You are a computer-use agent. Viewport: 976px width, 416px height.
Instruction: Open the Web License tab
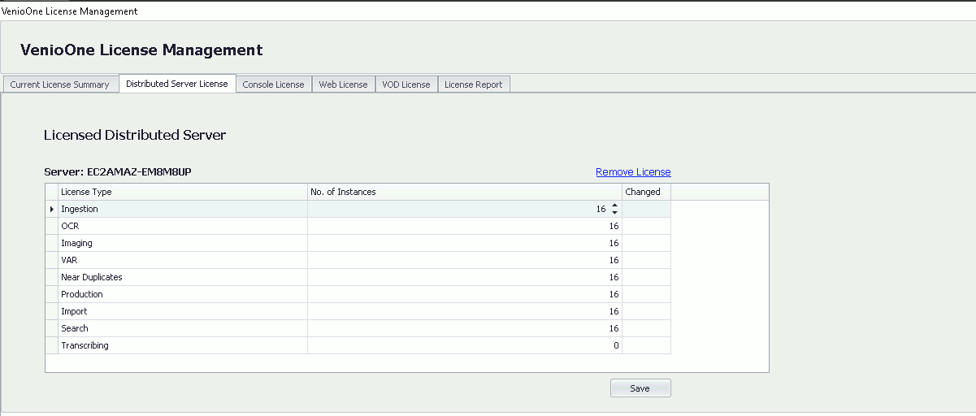coord(343,84)
